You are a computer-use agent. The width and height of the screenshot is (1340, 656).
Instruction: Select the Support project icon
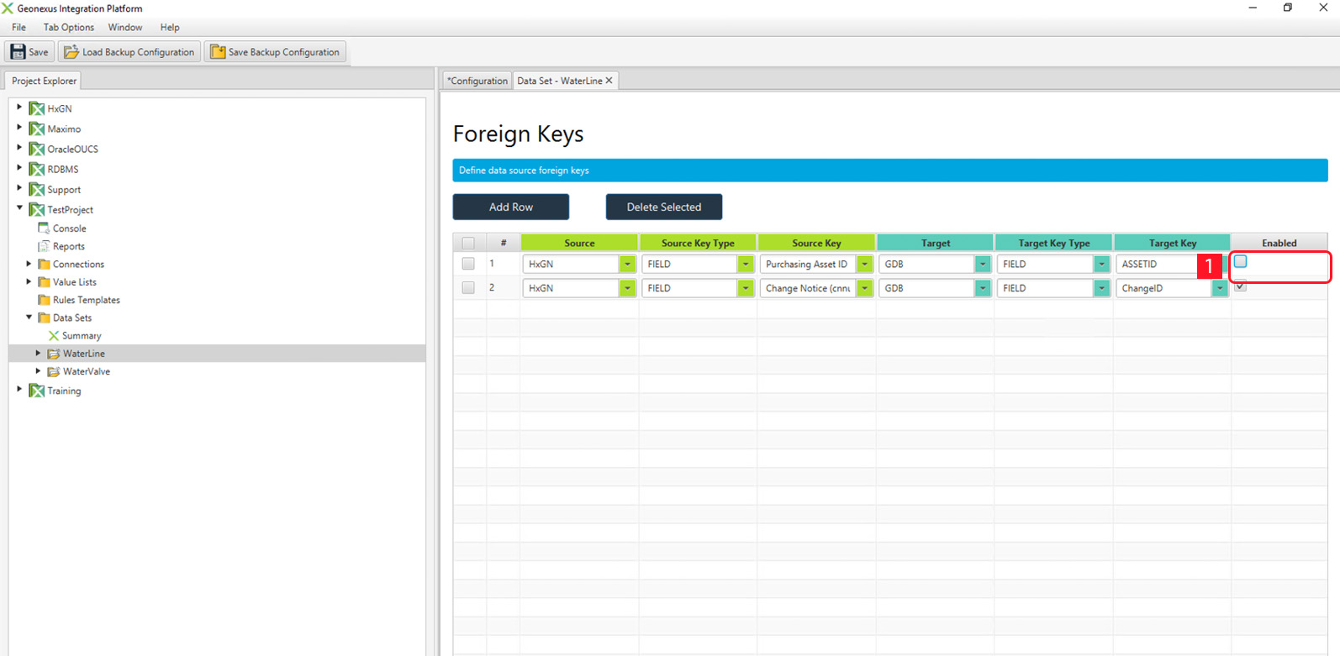click(36, 189)
